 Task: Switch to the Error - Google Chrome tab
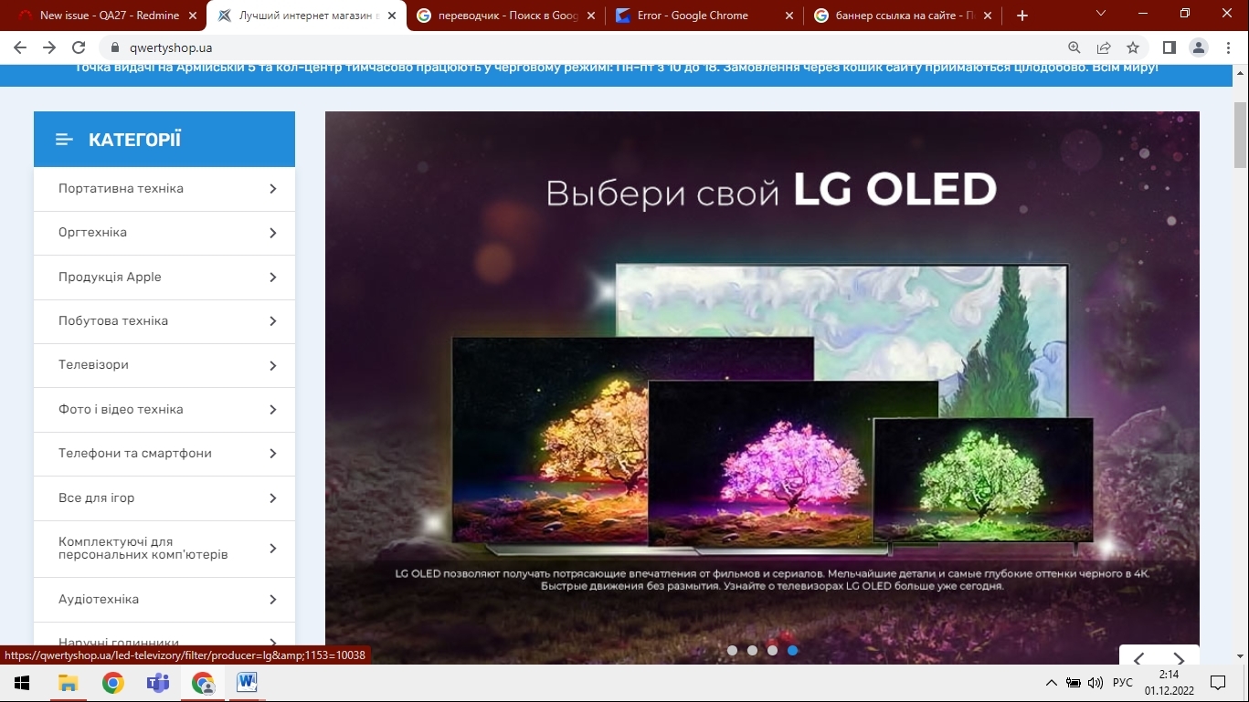[704, 16]
